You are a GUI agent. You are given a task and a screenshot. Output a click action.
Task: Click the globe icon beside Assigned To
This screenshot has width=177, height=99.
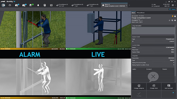172,20
